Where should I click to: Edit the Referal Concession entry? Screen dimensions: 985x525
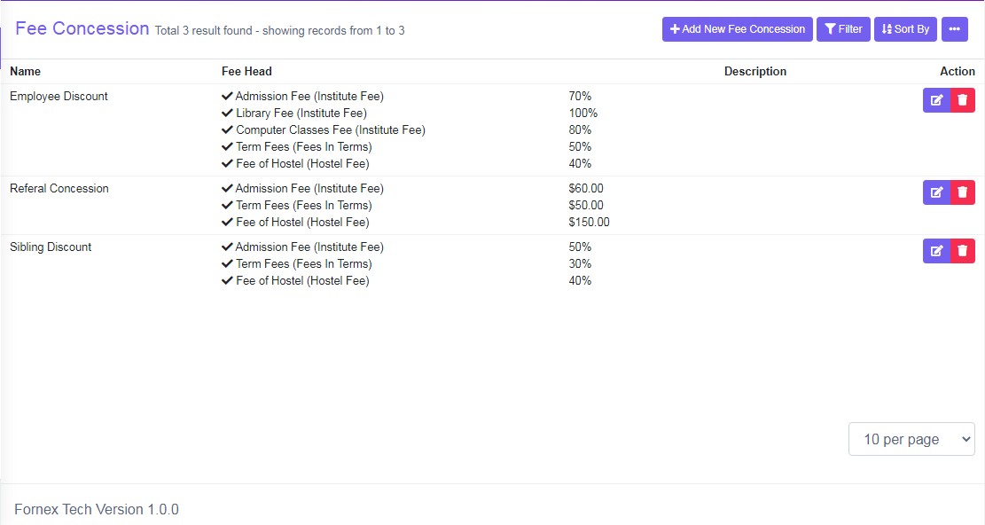coord(936,192)
